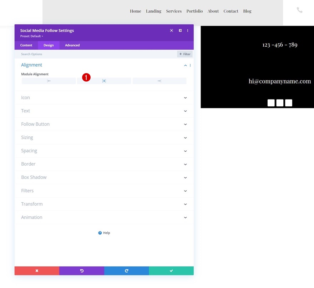Save changes with the green checkmark

(171, 271)
